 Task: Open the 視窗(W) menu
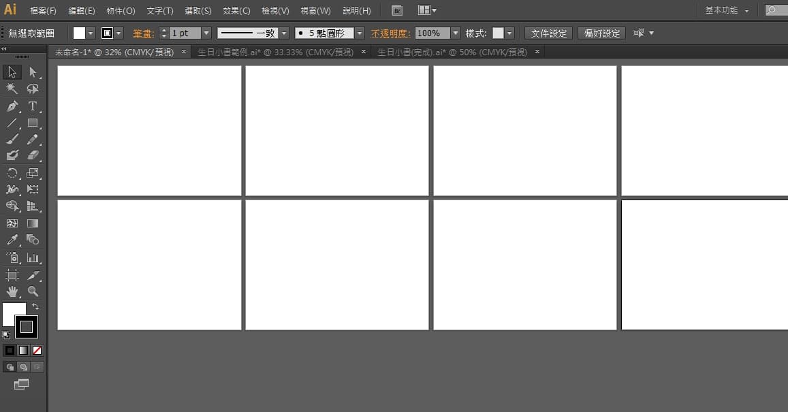(315, 10)
